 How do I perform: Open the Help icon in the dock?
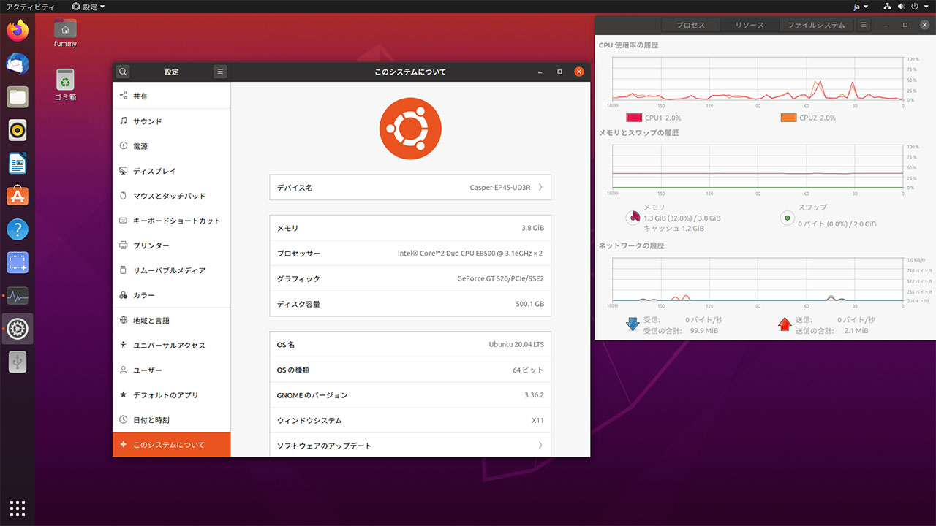pyautogui.click(x=18, y=229)
